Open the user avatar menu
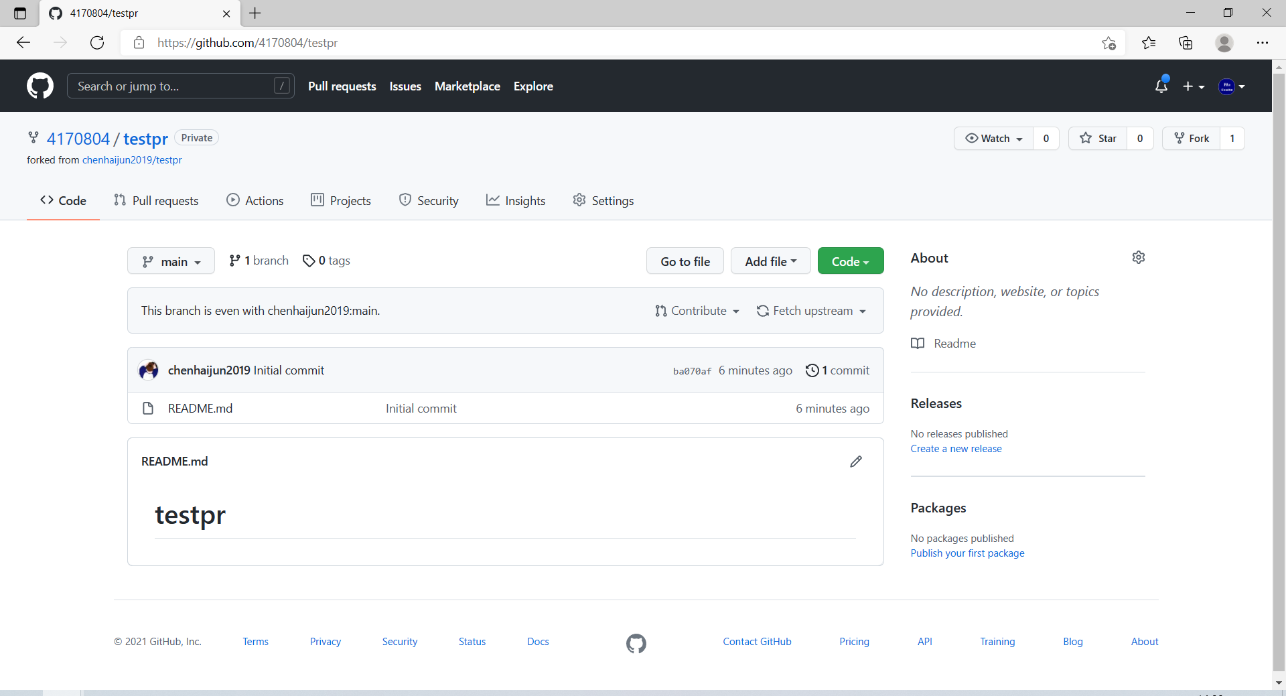The width and height of the screenshot is (1286, 696). coord(1232,86)
